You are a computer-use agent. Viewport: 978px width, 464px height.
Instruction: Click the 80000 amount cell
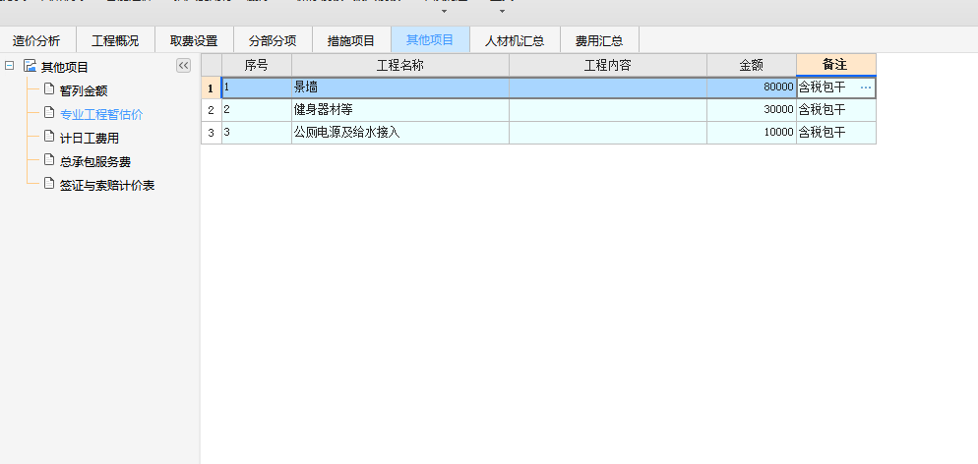click(752, 87)
